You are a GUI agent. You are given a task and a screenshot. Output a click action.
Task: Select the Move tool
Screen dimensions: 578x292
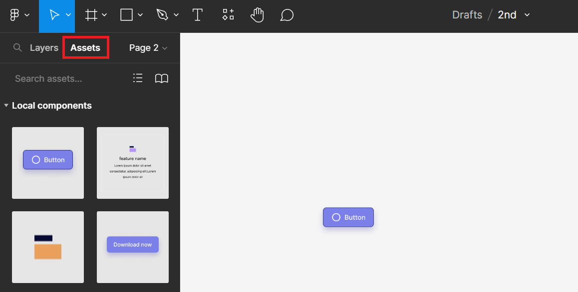[54, 15]
